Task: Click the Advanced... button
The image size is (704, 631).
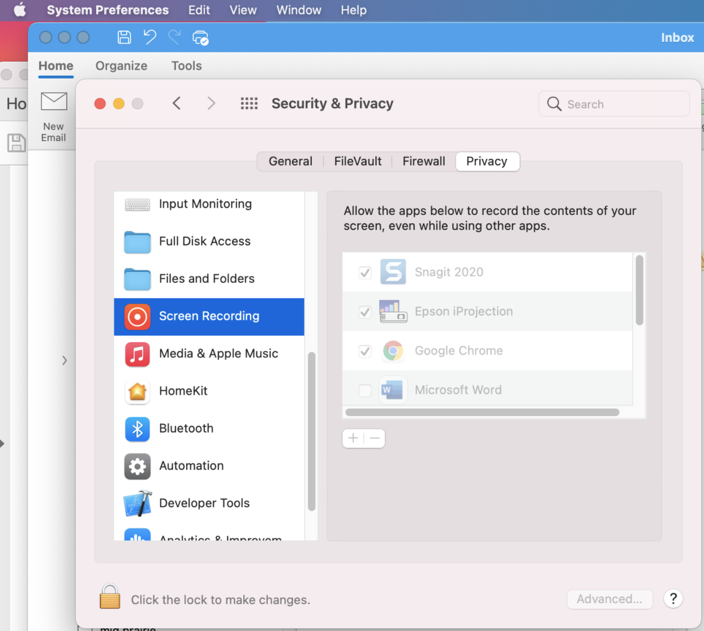Action: 609,599
